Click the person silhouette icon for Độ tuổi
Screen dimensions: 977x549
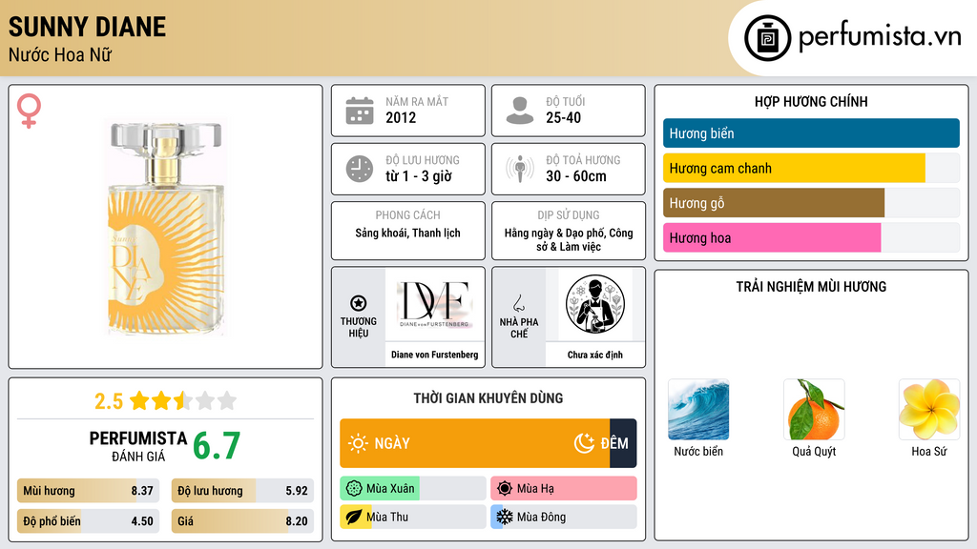(x=520, y=111)
